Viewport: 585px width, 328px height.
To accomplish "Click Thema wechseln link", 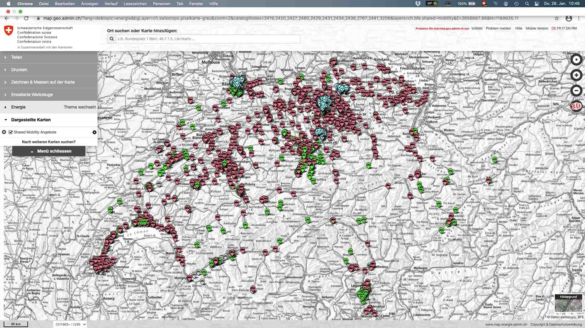I will click(x=80, y=107).
